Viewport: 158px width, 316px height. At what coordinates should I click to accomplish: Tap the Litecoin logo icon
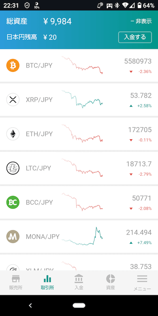point(13,168)
